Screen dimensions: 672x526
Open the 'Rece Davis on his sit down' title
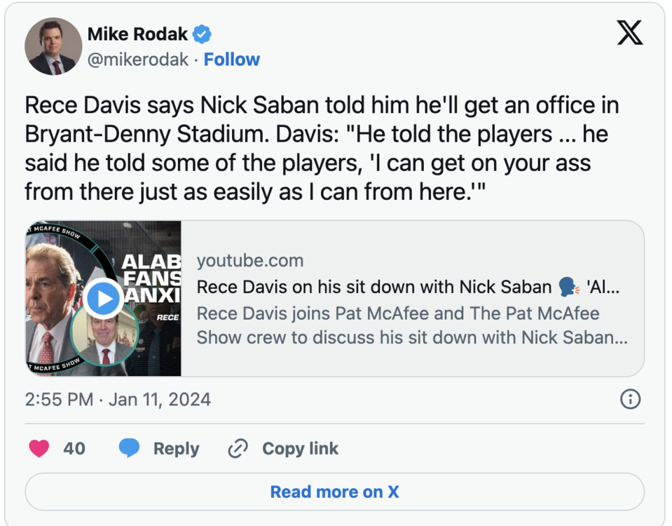373,287
